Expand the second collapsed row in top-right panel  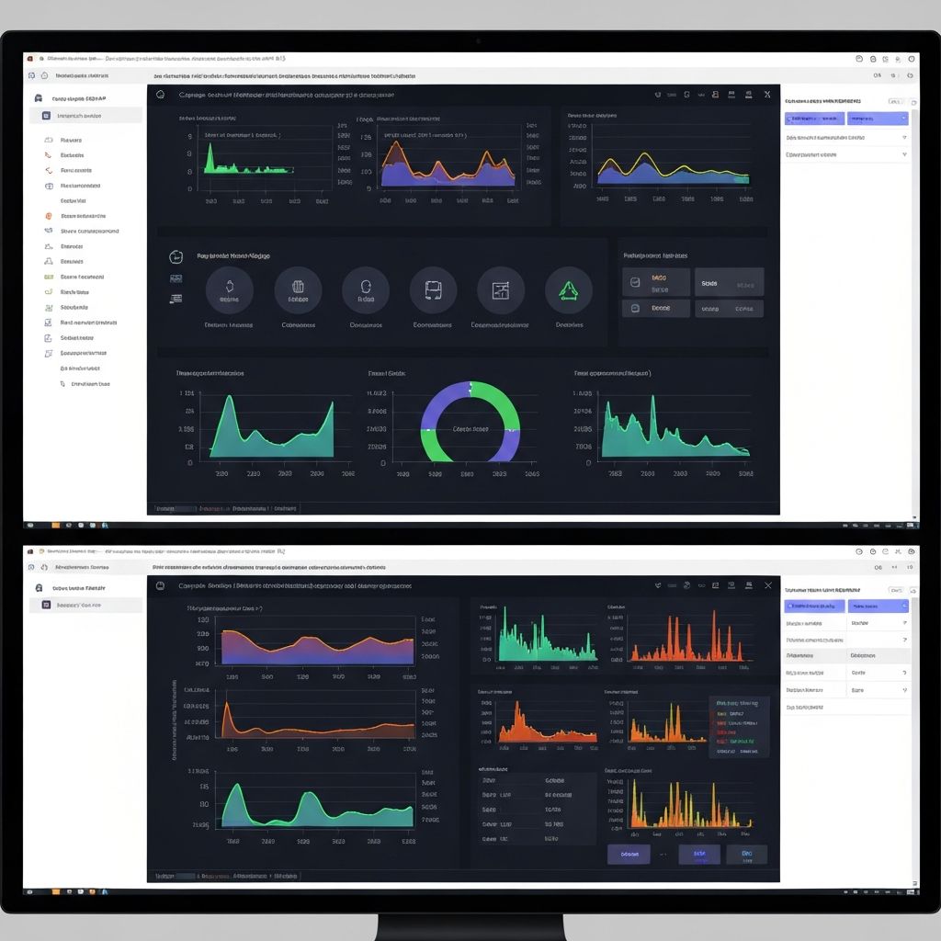[x=904, y=154]
